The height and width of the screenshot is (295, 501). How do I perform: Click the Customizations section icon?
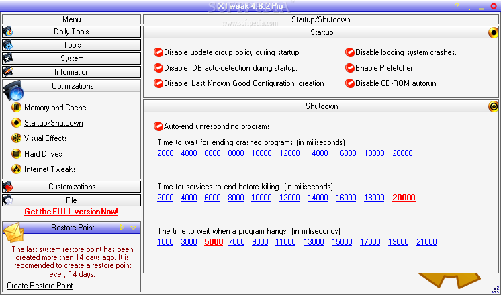point(7,187)
